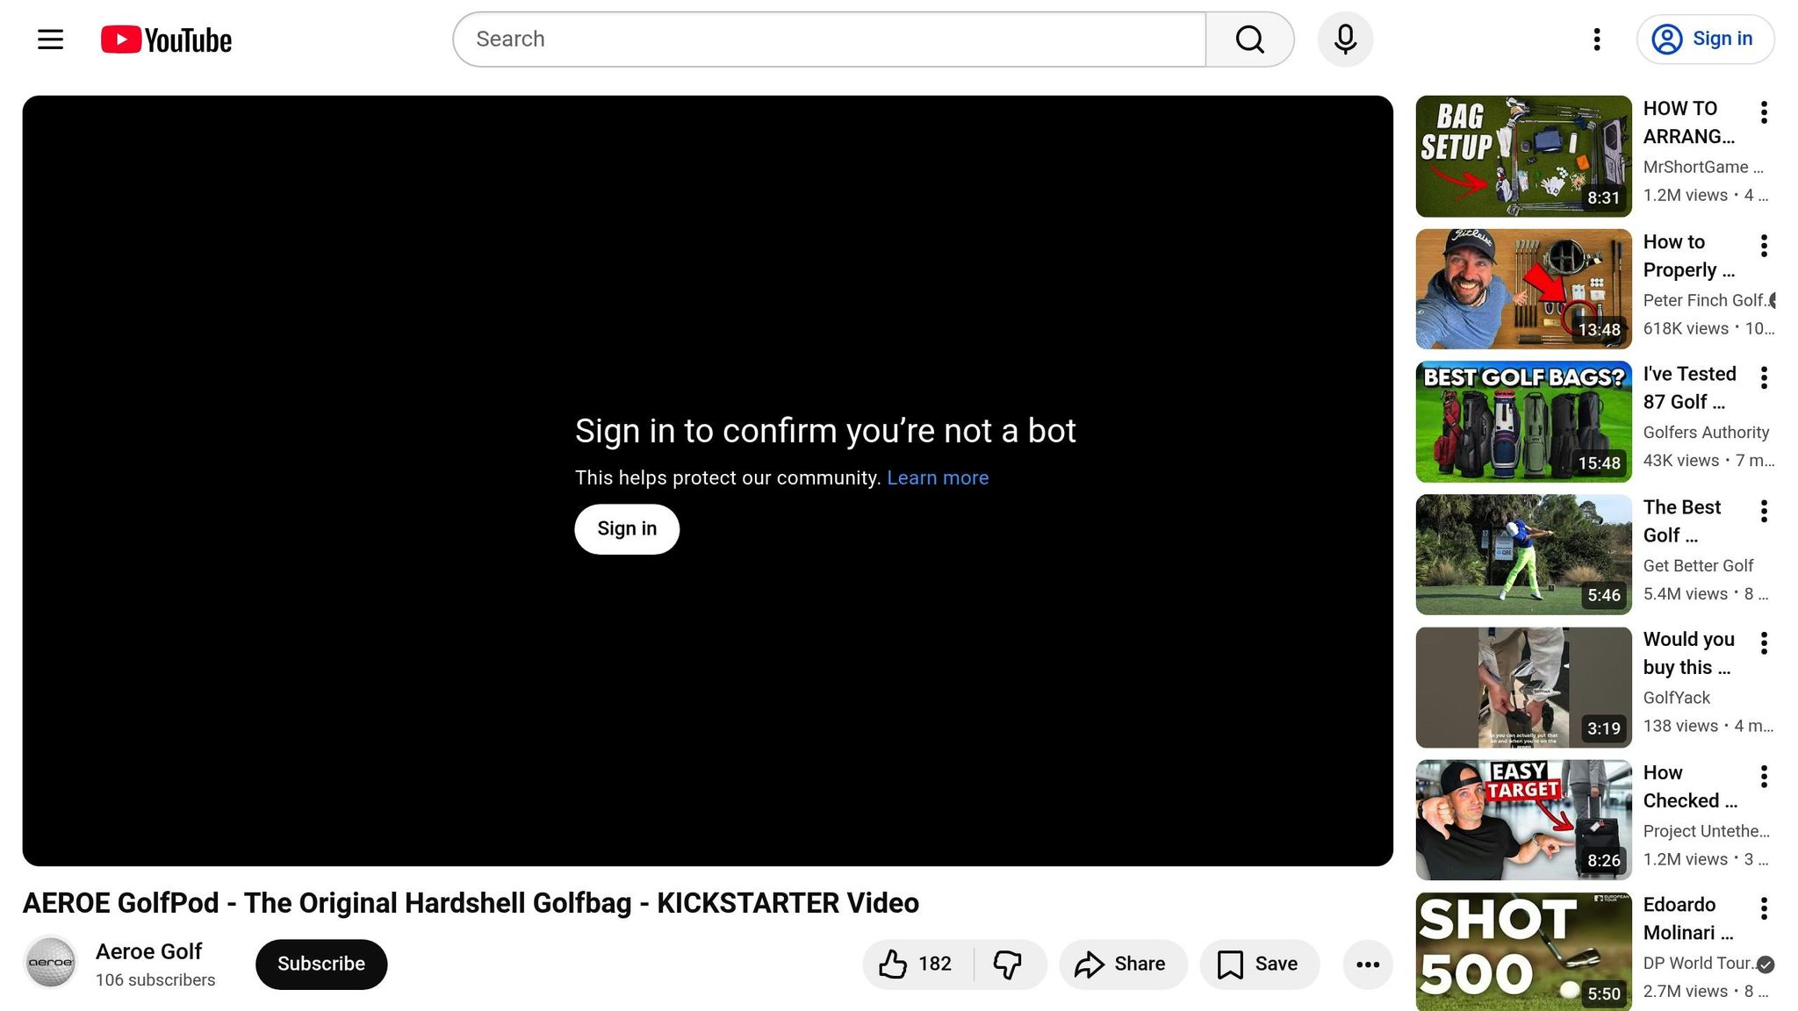Open the BEST GOLF BAGS? thumbnail video
The height and width of the screenshot is (1011, 1798).
tap(1523, 422)
